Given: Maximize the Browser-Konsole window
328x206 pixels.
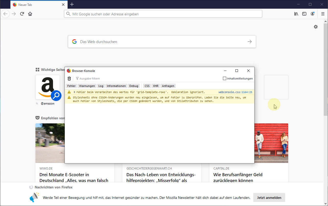Looking at the screenshot, I should coord(237,71).
